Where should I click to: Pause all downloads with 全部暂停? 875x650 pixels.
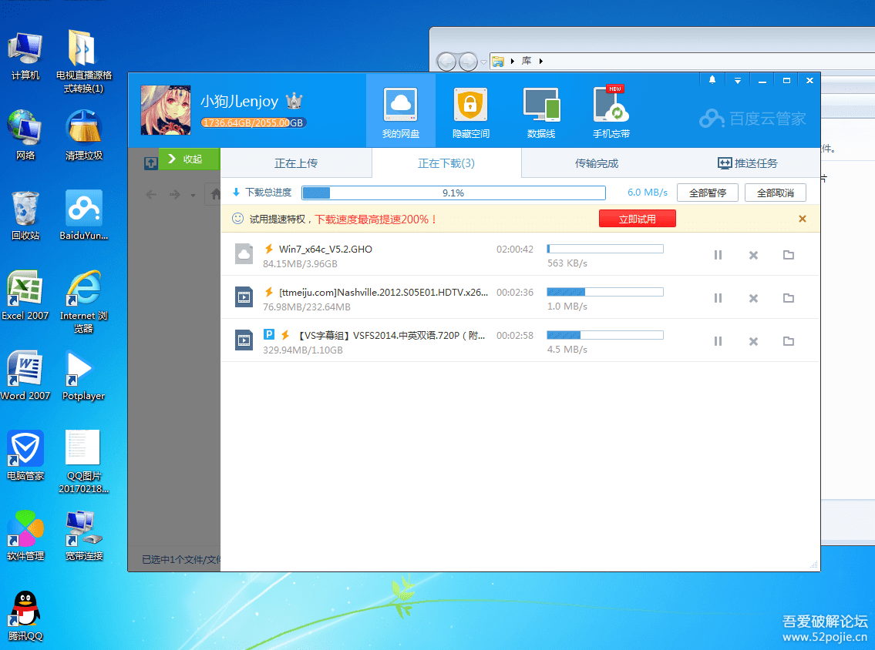708,193
